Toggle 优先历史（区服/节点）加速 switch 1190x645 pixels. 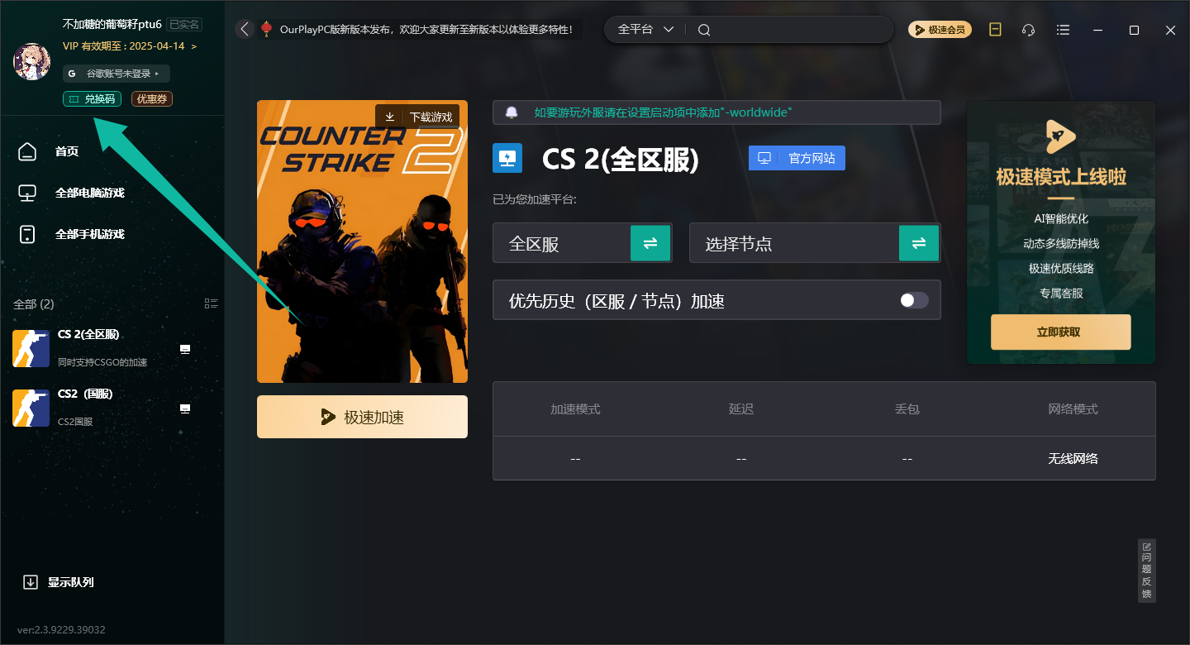[x=914, y=300]
